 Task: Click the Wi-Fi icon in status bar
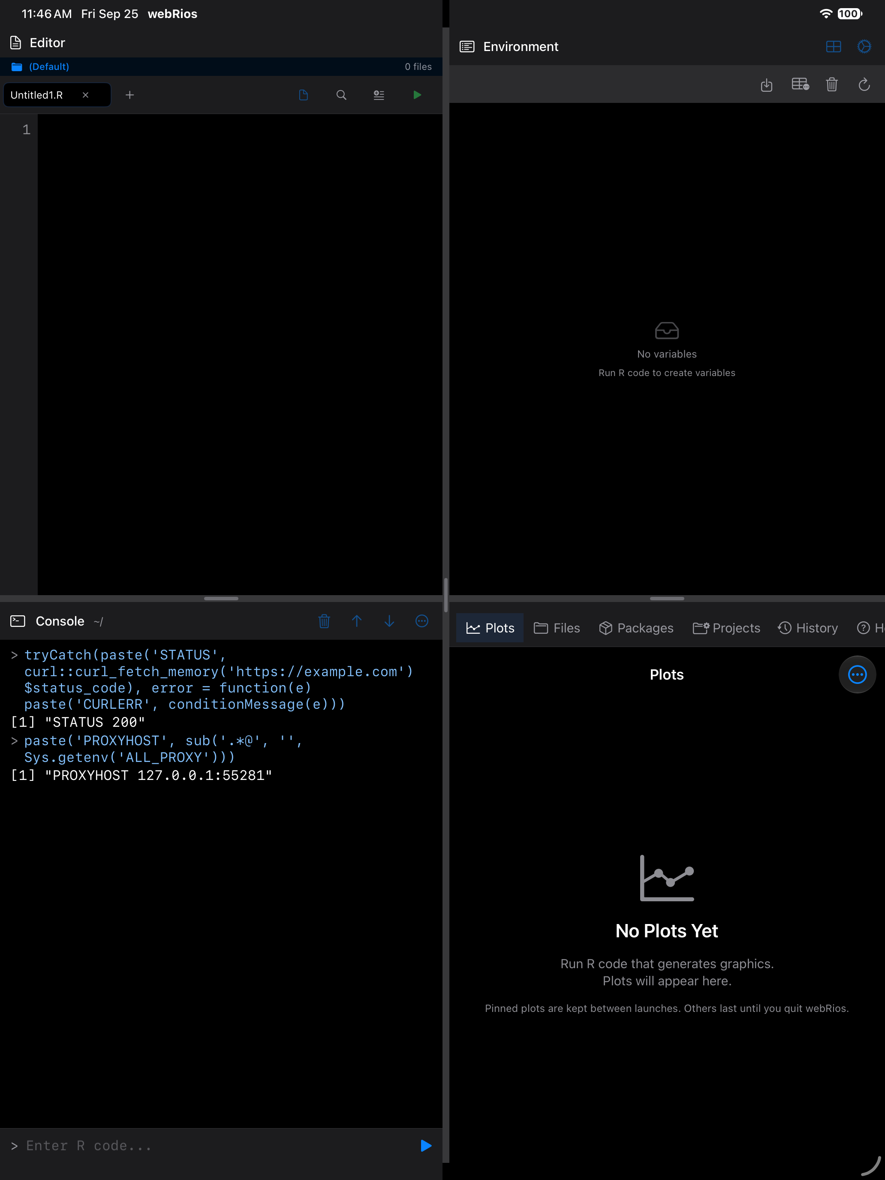click(x=826, y=14)
